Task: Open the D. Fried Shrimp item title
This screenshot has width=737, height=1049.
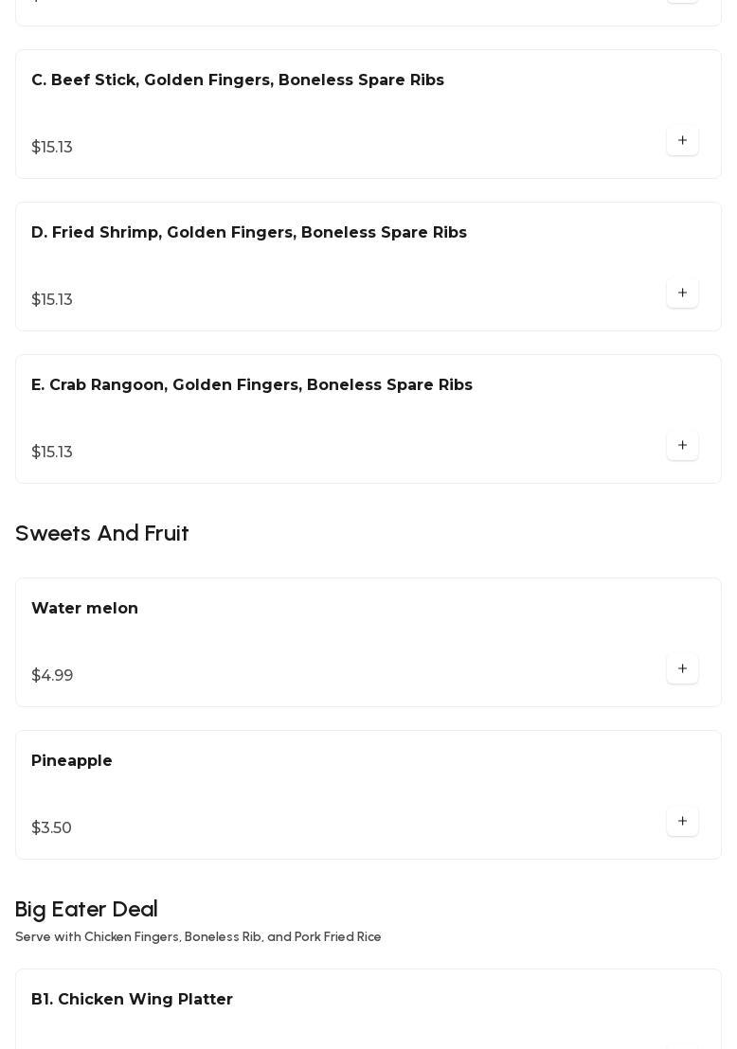Action: click(x=249, y=233)
